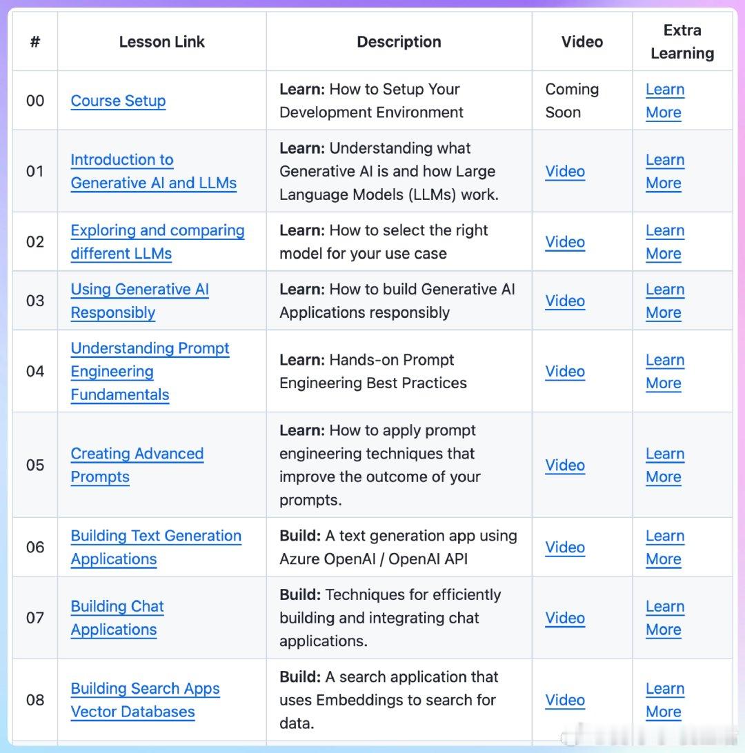
Task: Select the row number 01 cell
Action: (x=35, y=172)
